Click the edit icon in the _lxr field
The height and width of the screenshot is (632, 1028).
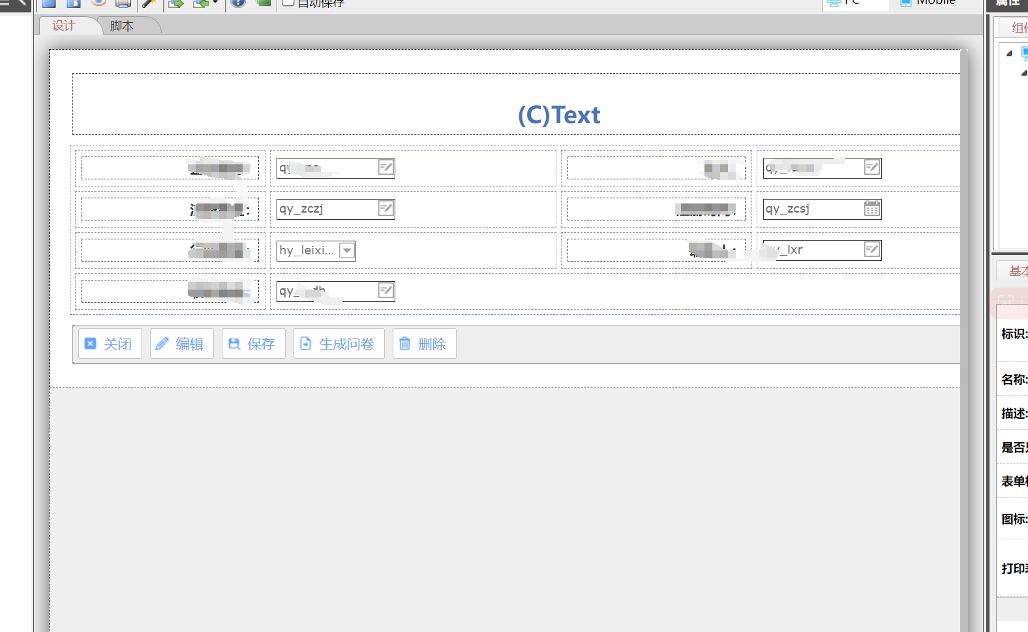point(872,250)
